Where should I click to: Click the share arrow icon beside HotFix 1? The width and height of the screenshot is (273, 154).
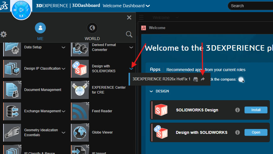(x=203, y=79)
